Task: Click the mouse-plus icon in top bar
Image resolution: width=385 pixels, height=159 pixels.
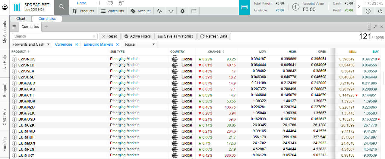Action: point(121,3)
